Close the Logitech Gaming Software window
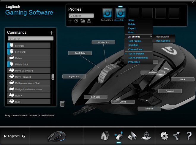 (193, 2)
